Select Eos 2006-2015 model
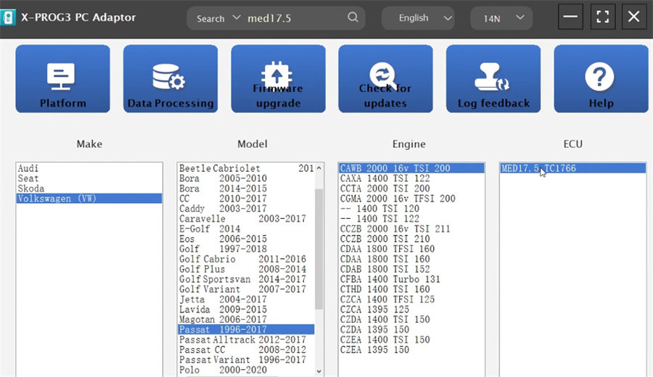Screen dimensions: 653x377 pos(246,239)
